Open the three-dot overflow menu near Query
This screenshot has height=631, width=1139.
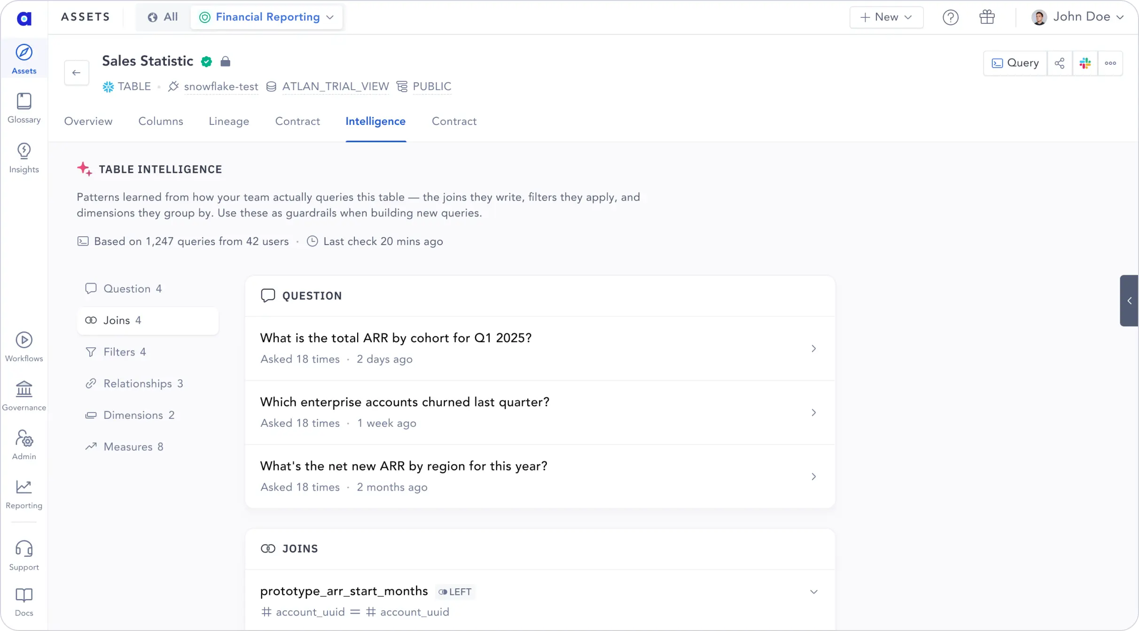point(1110,62)
